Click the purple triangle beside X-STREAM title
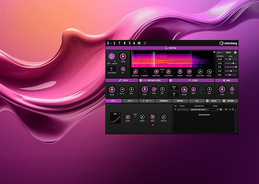 click(145, 43)
